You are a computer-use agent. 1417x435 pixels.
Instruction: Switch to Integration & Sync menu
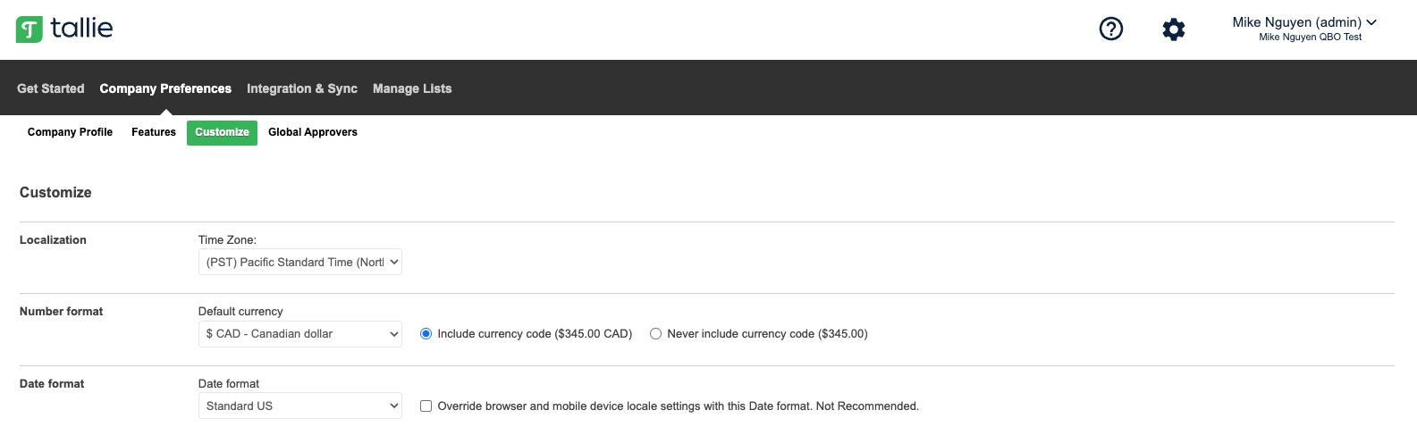(302, 88)
